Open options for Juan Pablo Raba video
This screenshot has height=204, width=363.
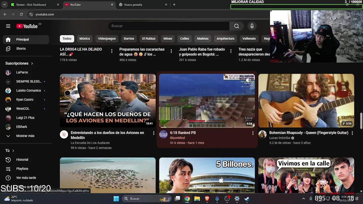click(x=231, y=51)
